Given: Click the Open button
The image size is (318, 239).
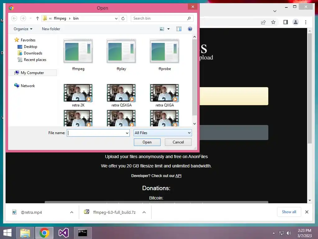Looking at the screenshot, I should pyautogui.click(x=147, y=142).
